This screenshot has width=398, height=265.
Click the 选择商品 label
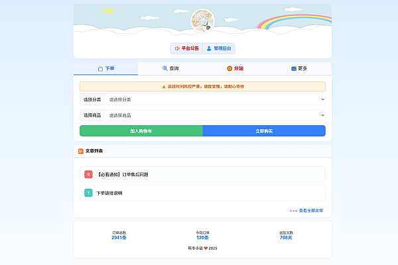point(92,115)
